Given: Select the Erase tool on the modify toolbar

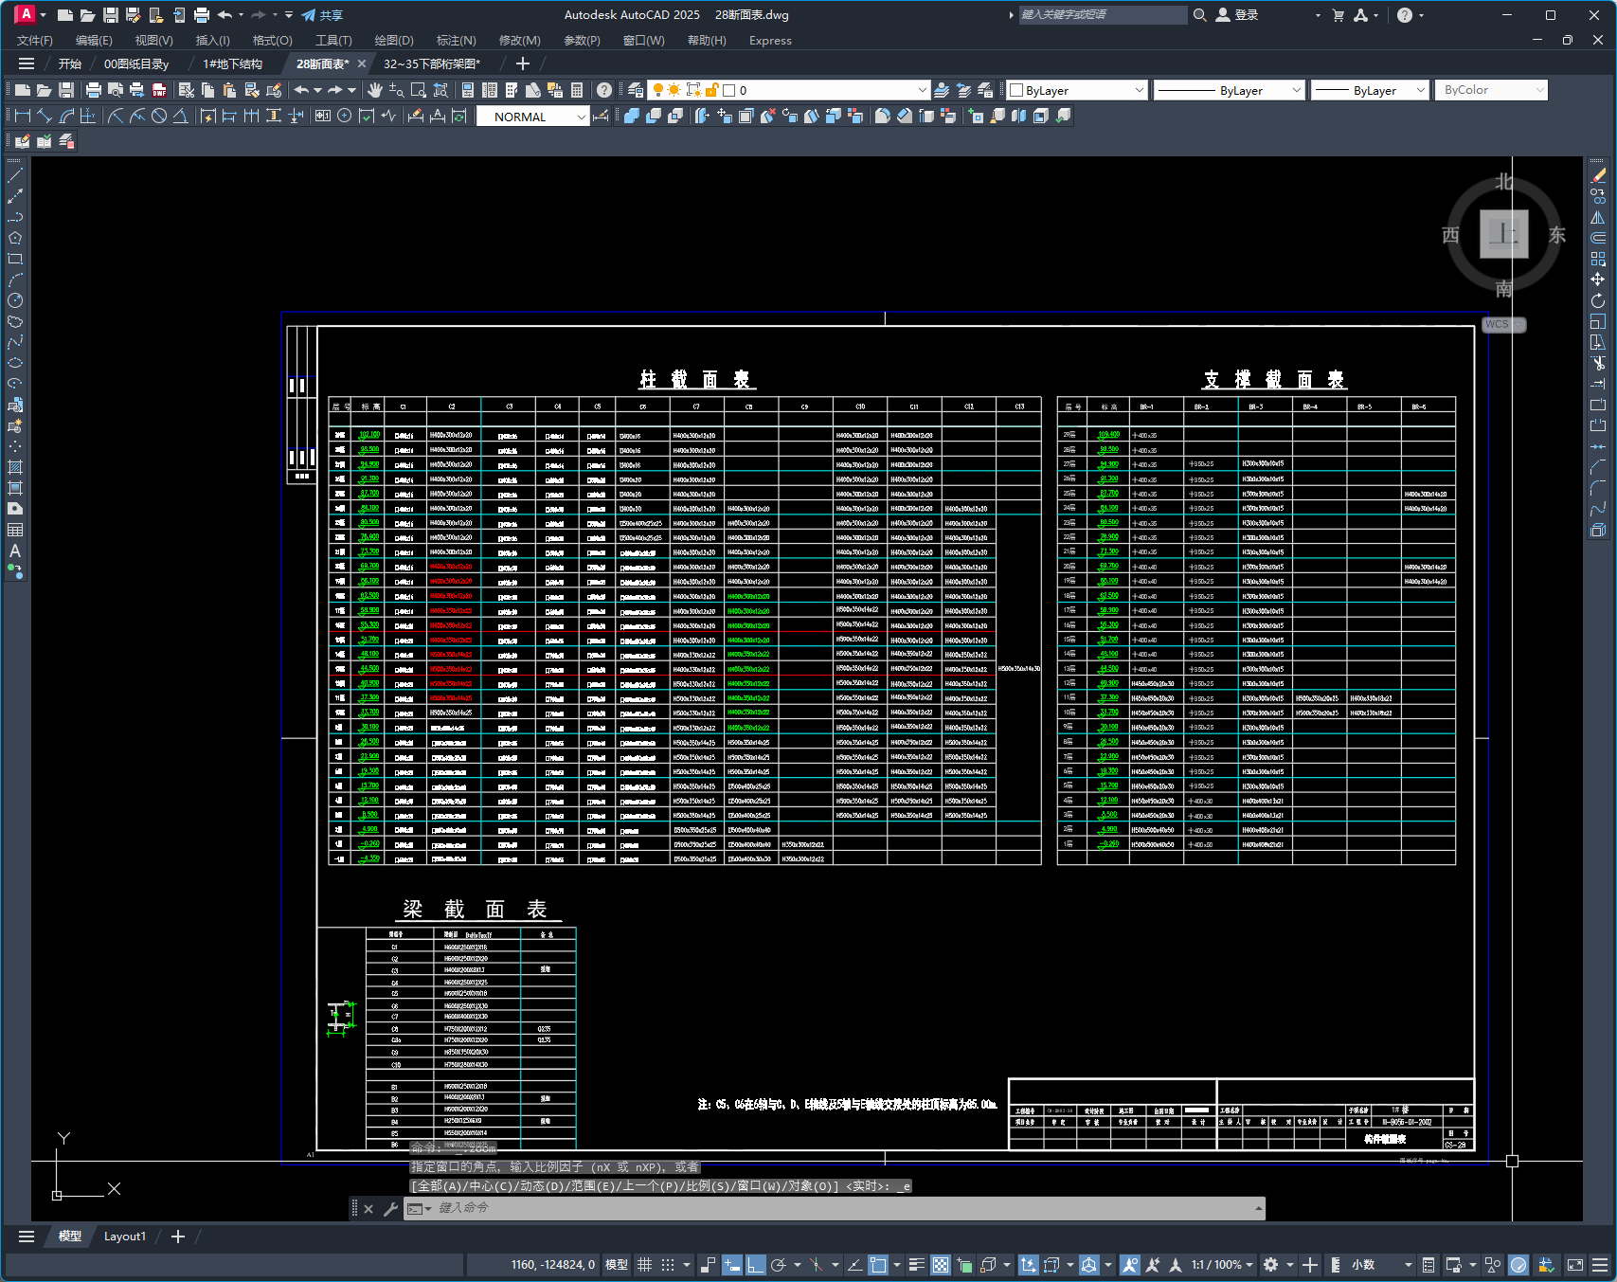Looking at the screenshot, I should [1598, 175].
